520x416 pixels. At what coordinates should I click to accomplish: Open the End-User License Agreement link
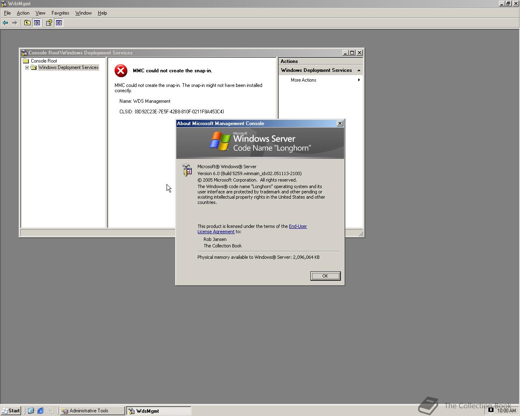click(x=252, y=229)
